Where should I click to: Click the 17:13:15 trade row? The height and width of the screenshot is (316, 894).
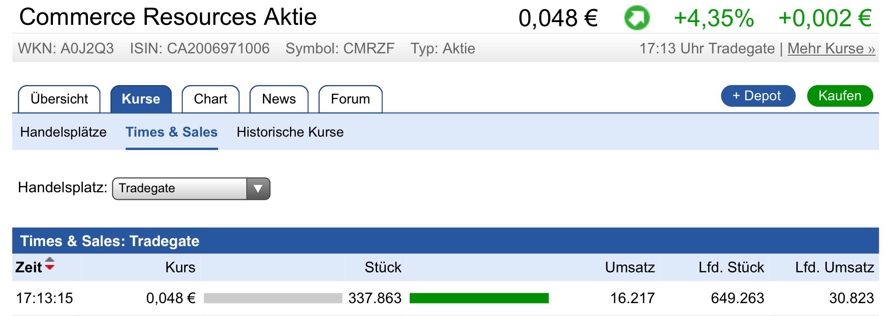[45, 298]
